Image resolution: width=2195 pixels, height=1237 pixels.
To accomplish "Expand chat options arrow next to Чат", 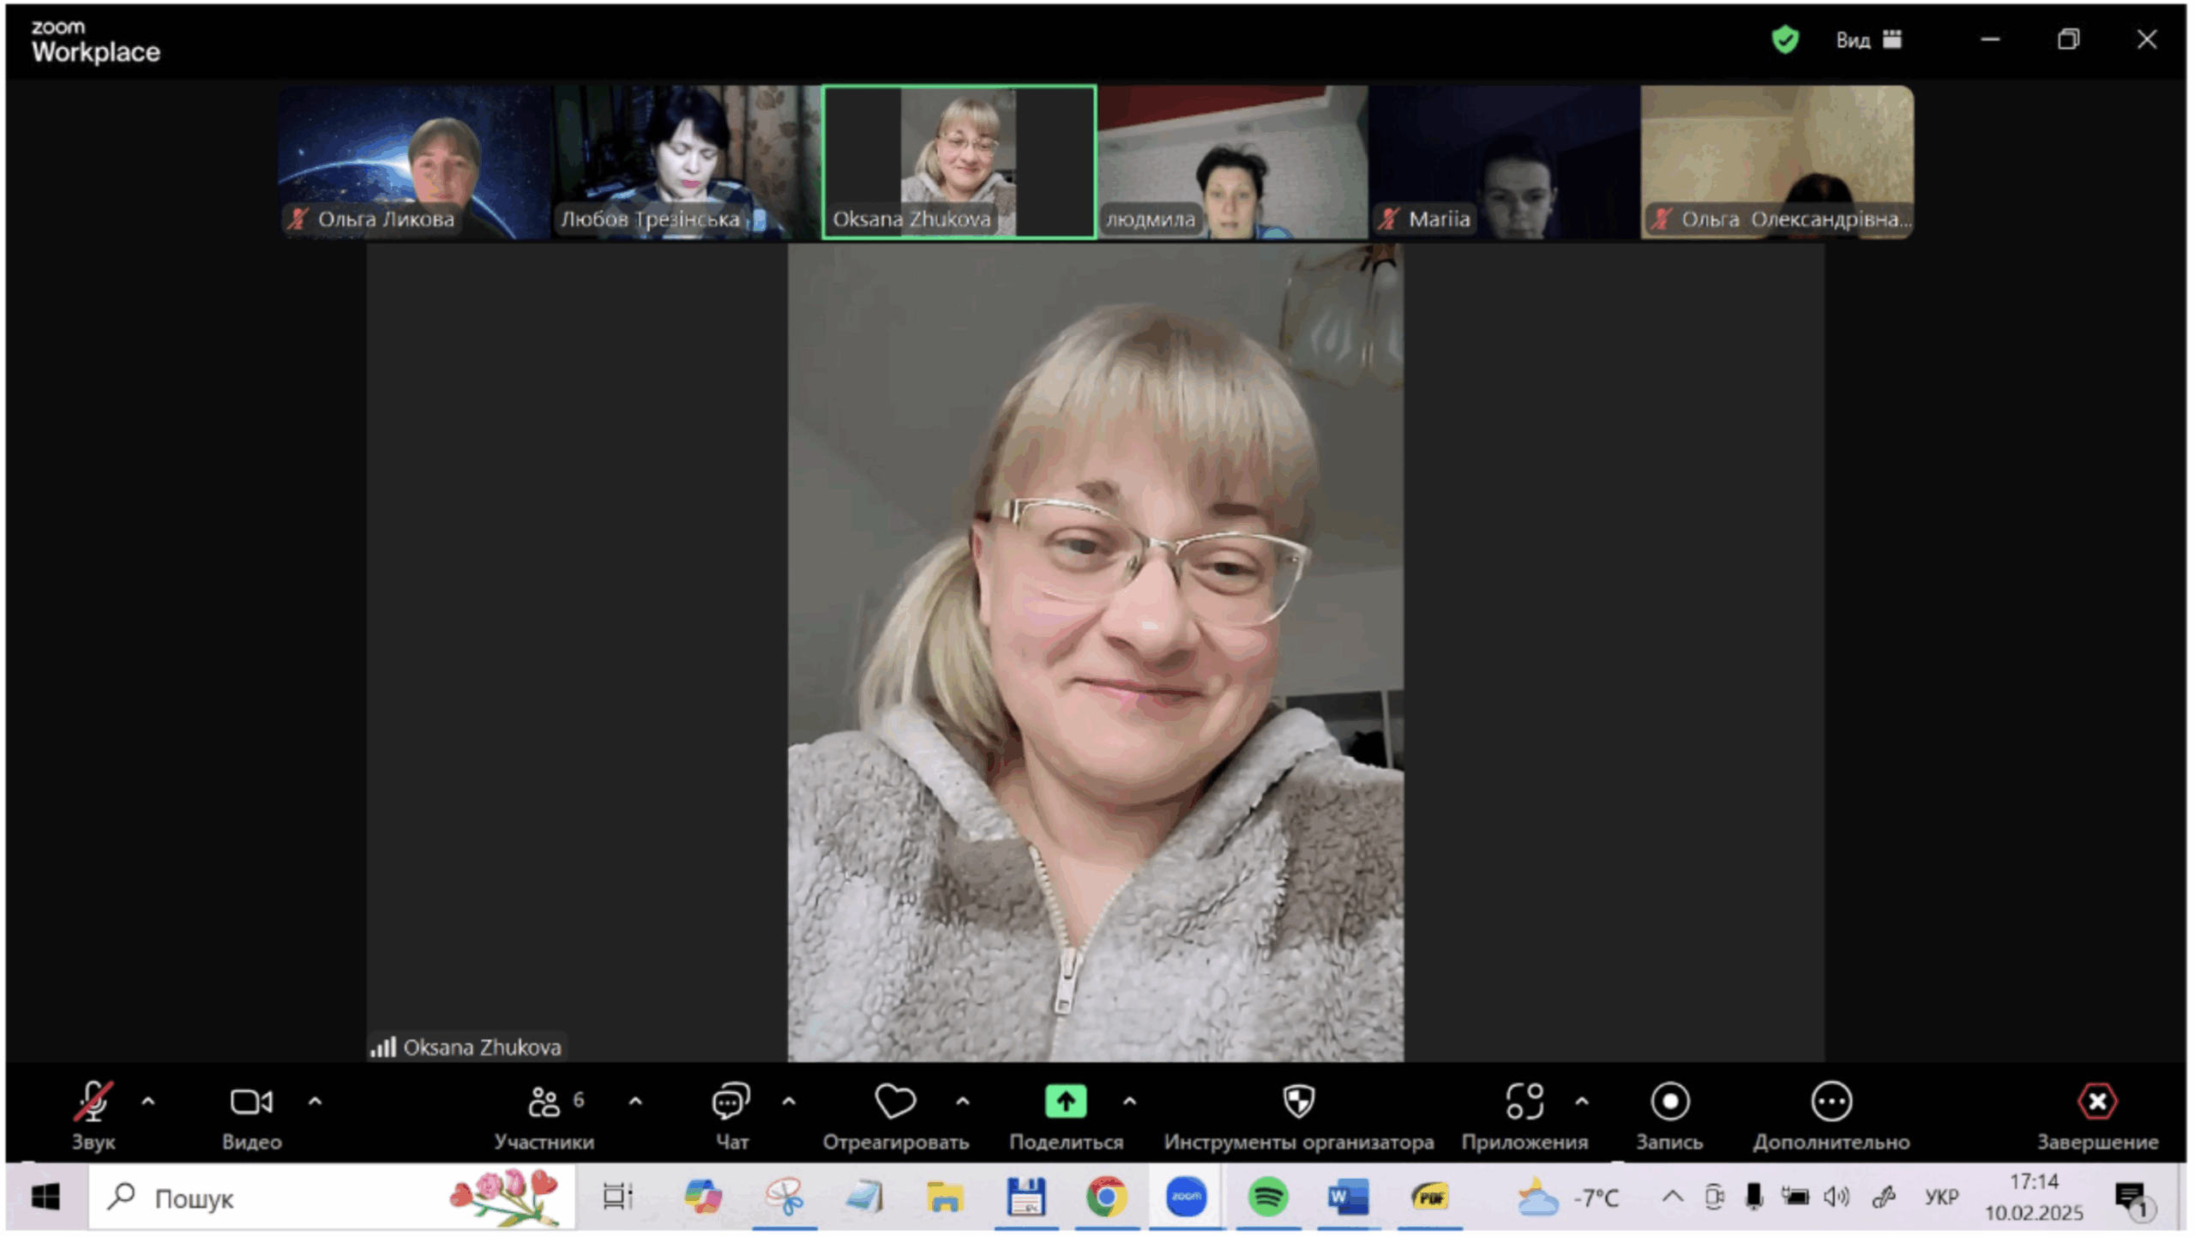I will [790, 1102].
